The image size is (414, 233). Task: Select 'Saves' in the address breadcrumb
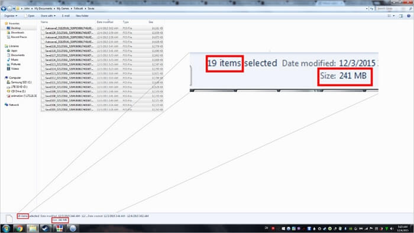(x=91, y=8)
